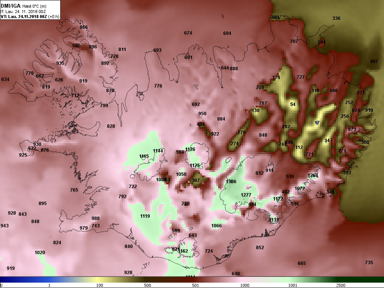The image size is (384, 288).
Task: Click the map value 519
Action: [290, 177]
